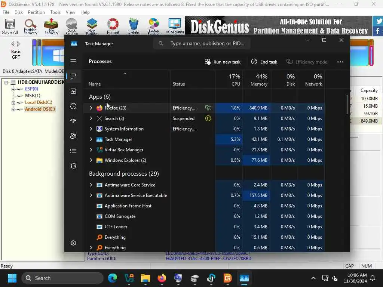383x287 pixels.
Task: Sort processes by the Network column
Action: (311, 80)
